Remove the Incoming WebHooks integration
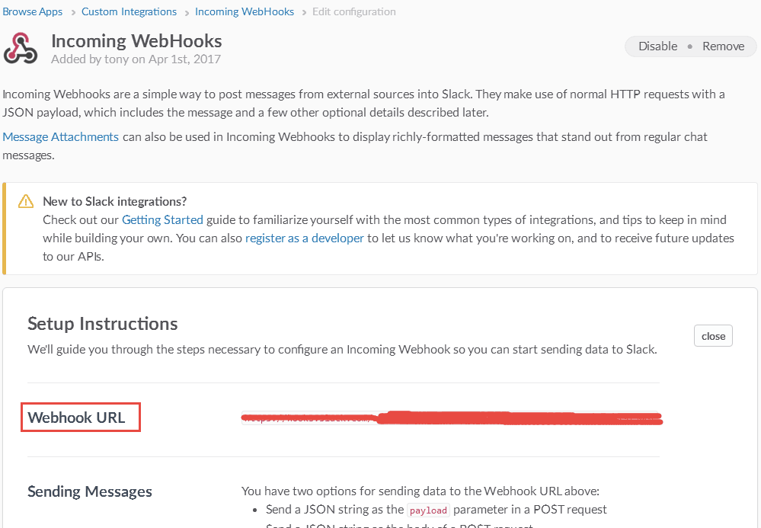The image size is (761, 528). click(x=723, y=46)
